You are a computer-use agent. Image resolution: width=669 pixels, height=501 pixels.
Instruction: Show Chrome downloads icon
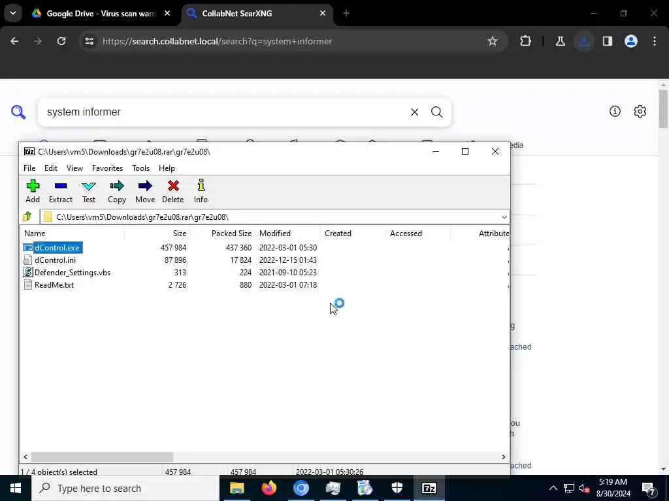pyautogui.click(x=584, y=41)
